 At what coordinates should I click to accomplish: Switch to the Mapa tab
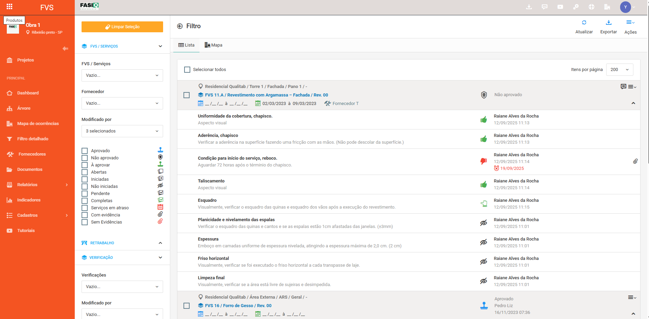[x=213, y=45]
